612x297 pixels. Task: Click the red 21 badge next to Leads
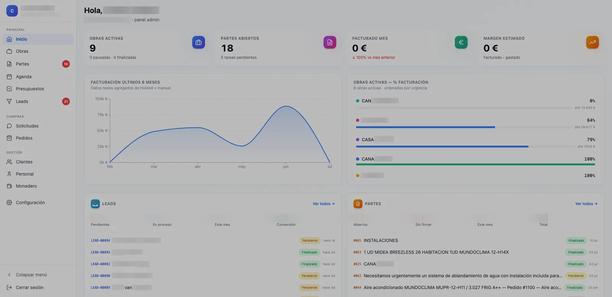click(x=66, y=102)
